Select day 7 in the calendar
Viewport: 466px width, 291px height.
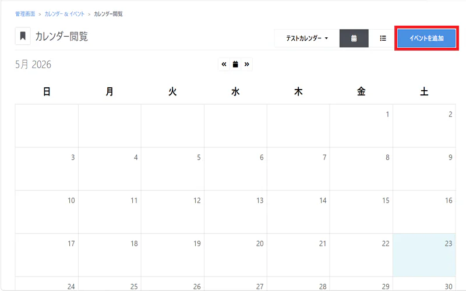pos(298,169)
